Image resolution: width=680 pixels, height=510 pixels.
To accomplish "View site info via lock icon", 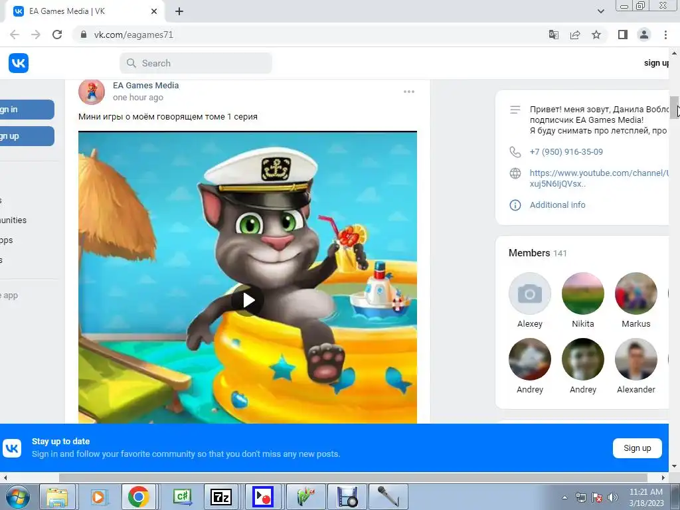I will click(x=84, y=35).
